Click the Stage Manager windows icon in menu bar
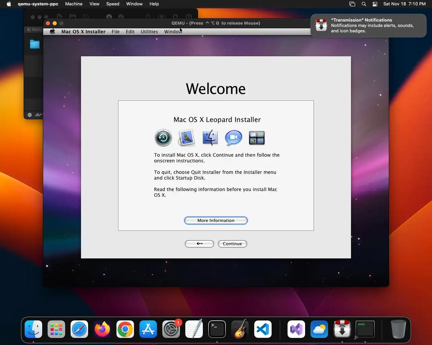 point(352,4)
